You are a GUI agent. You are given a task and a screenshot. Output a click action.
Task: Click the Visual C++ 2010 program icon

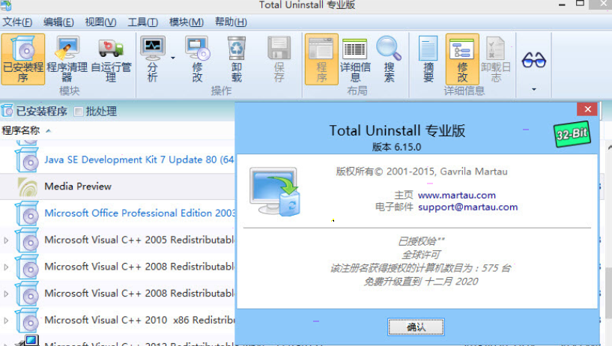click(x=27, y=321)
